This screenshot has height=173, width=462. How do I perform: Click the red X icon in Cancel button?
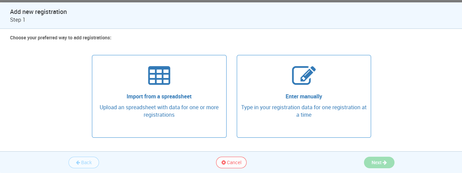(x=224, y=162)
